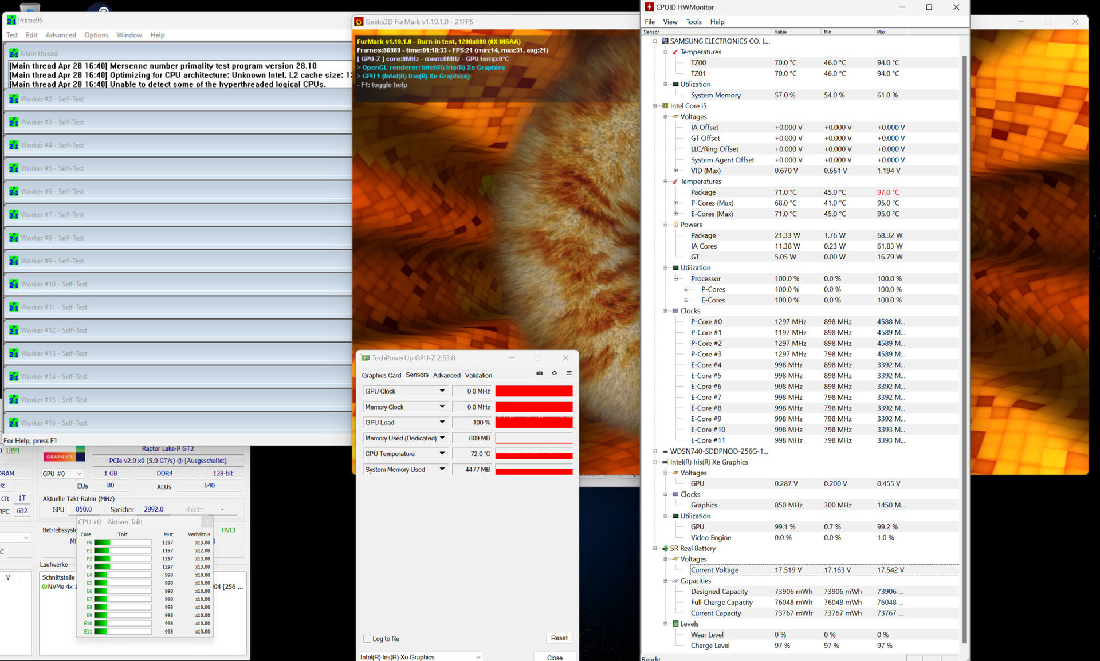
Task: Click the GPU-Z refresh icon
Action: (554, 373)
